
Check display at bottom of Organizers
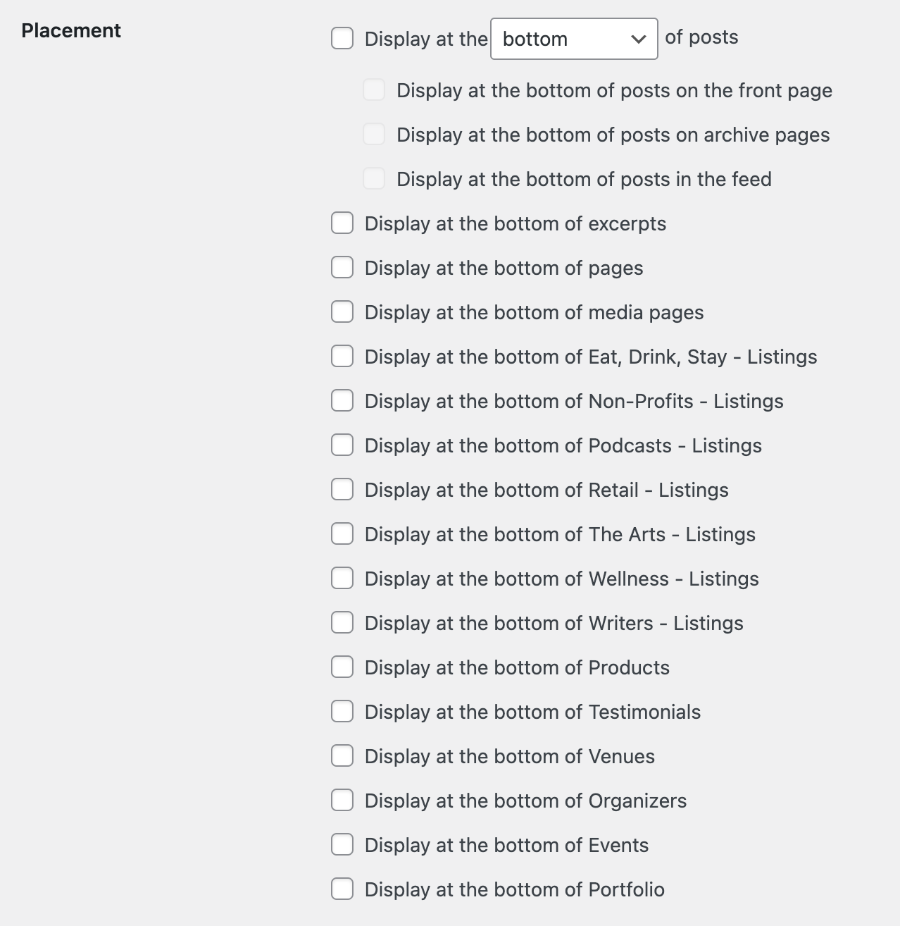coord(342,801)
